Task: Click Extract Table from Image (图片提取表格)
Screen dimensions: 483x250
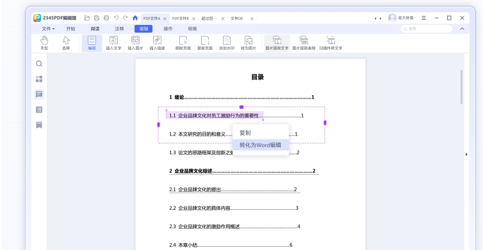Action: tap(304, 43)
